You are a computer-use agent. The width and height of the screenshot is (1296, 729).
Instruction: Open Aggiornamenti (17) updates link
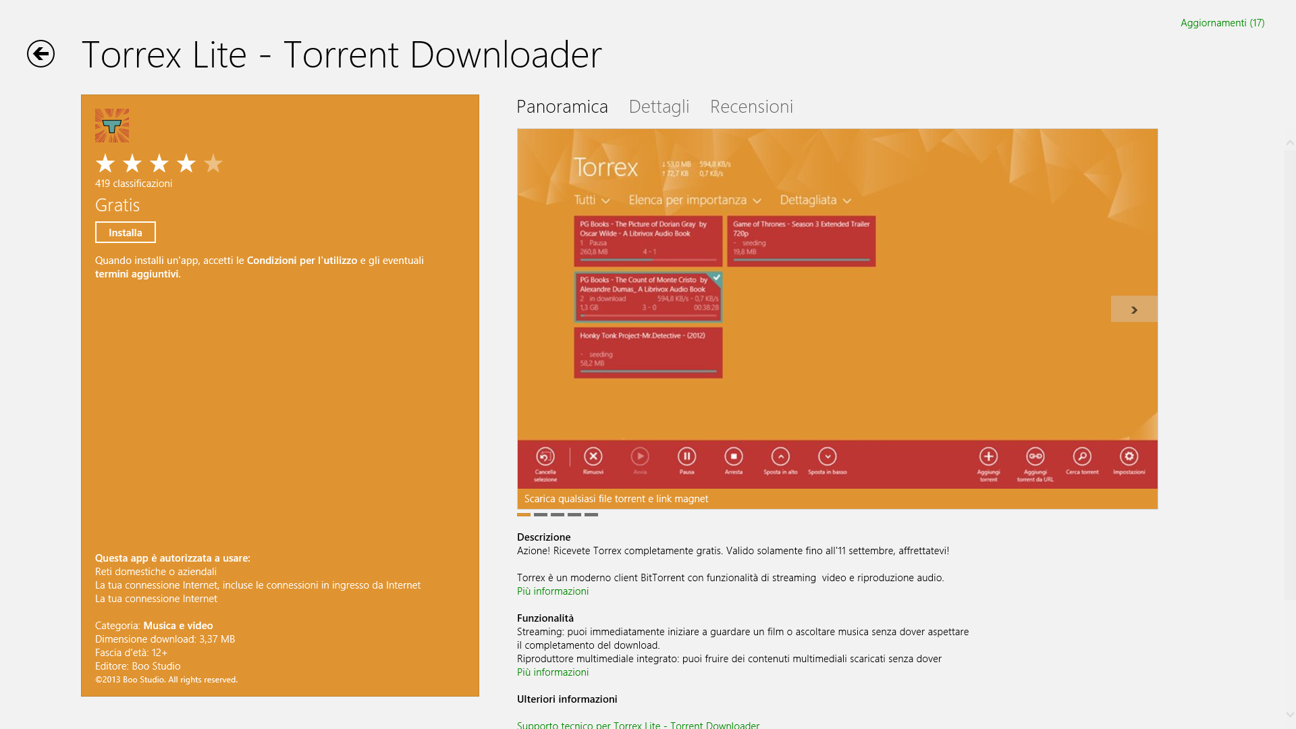pos(1222,23)
